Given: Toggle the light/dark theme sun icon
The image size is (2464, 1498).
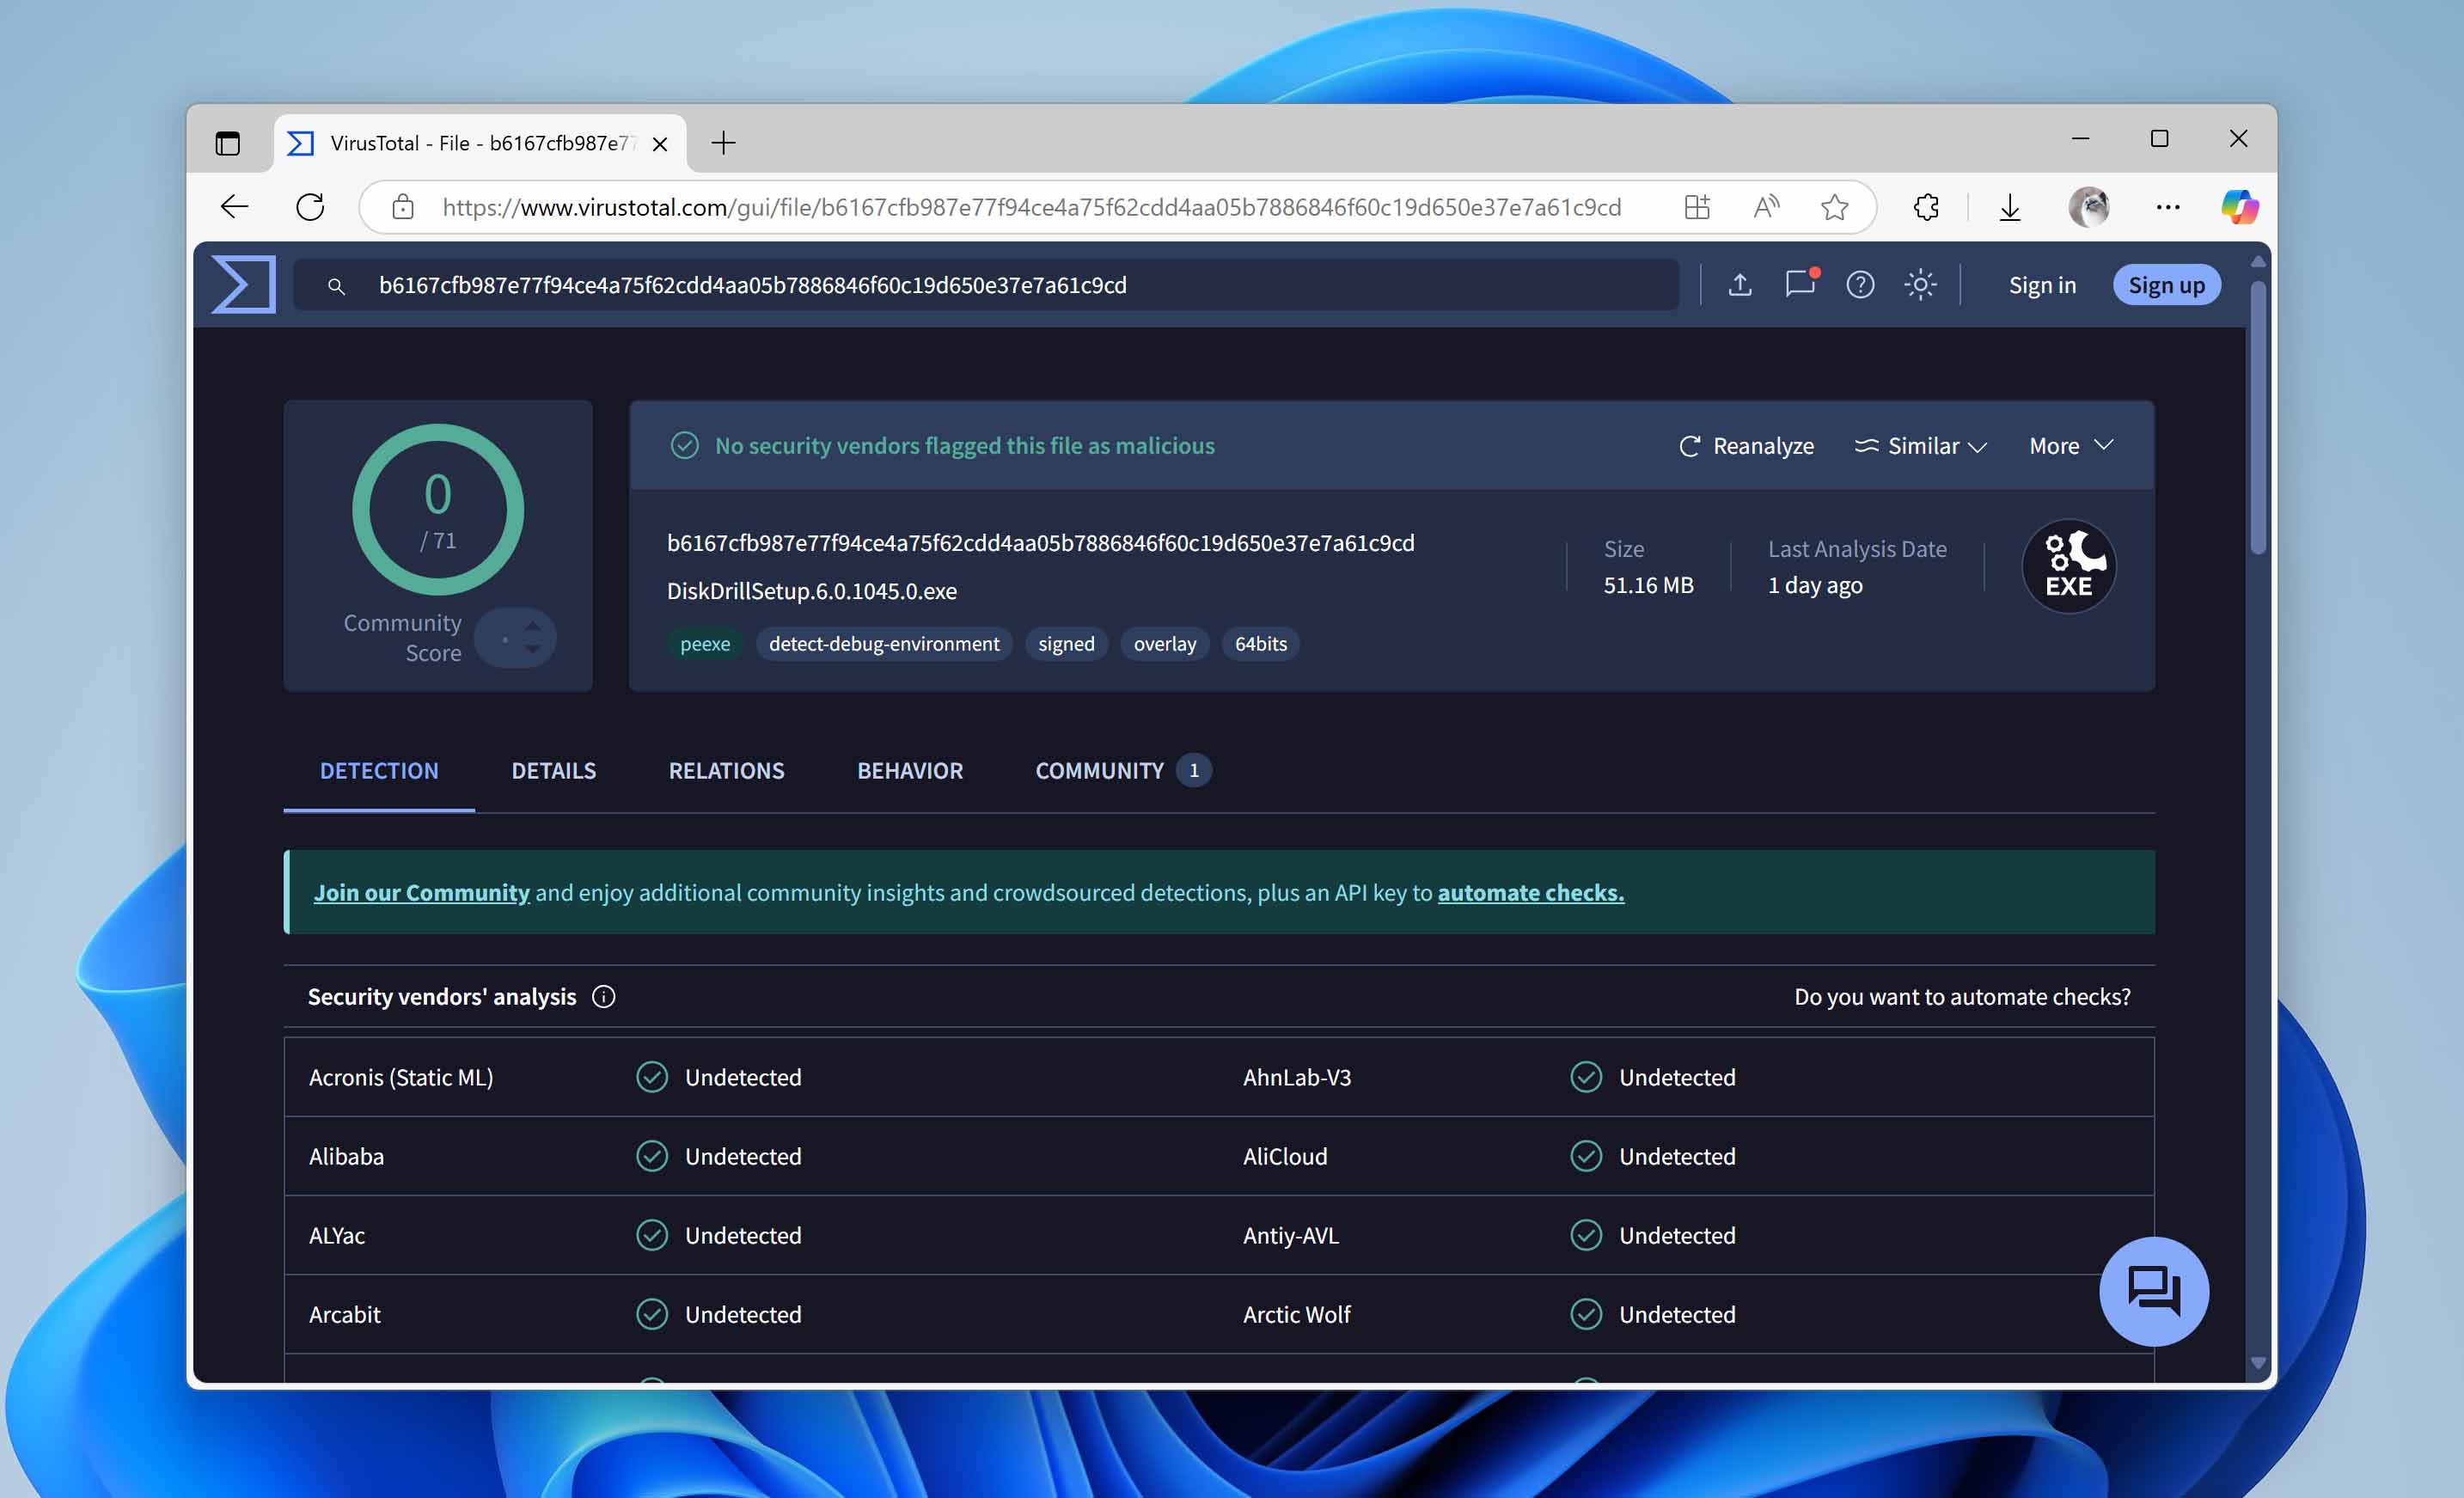Looking at the screenshot, I should [1920, 285].
